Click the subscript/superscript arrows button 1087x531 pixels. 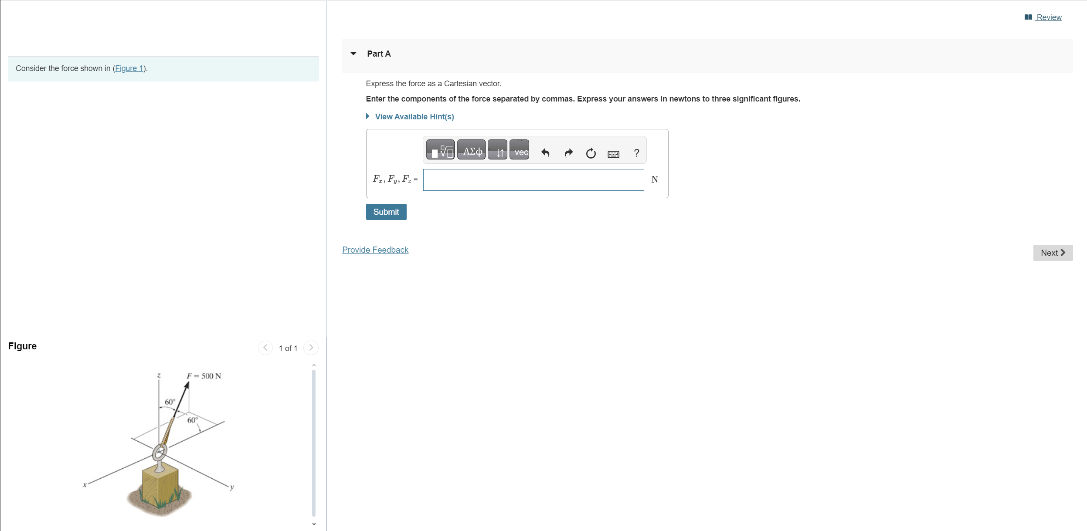pos(497,150)
